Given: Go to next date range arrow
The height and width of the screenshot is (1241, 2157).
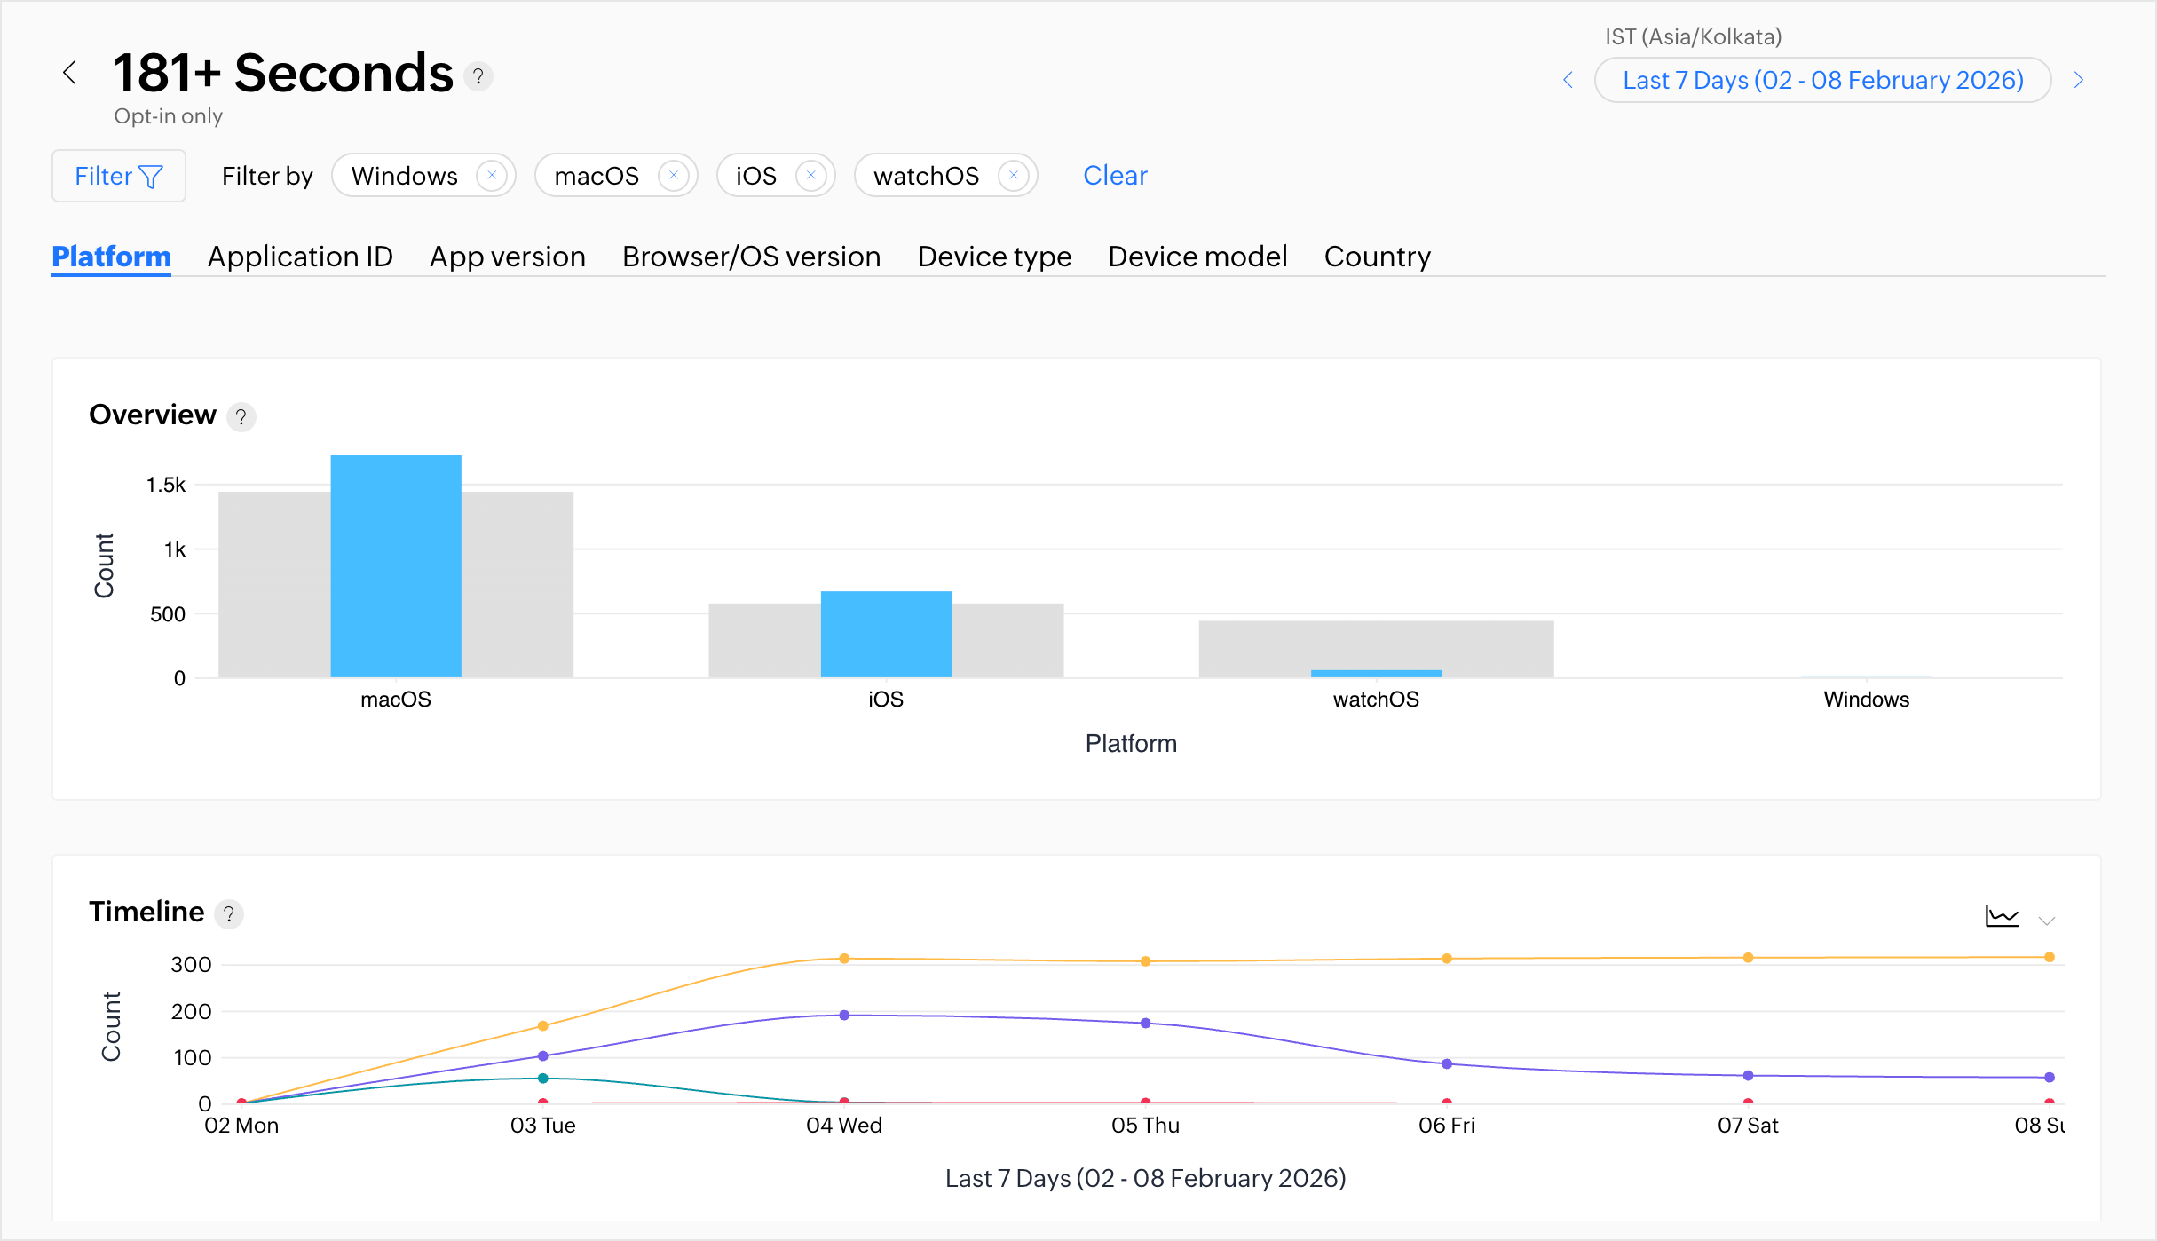Looking at the screenshot, I should click(2078, 80).
